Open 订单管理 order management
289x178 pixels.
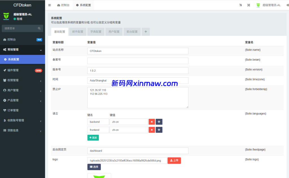click(16, 110)
